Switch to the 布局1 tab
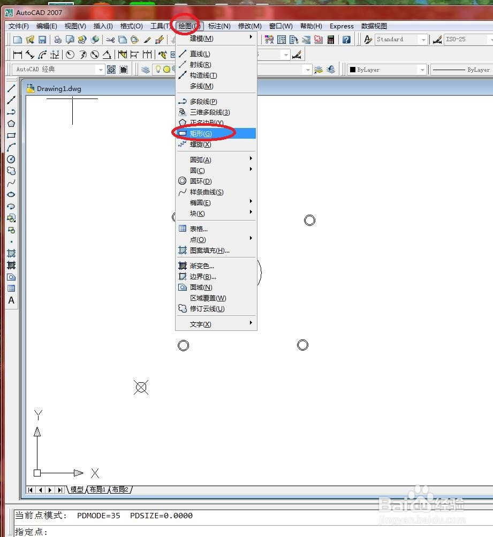 pos(97,489)
